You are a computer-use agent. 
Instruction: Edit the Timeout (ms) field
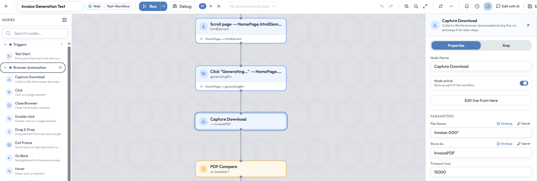pyautogui.click(x=481, y=172)
